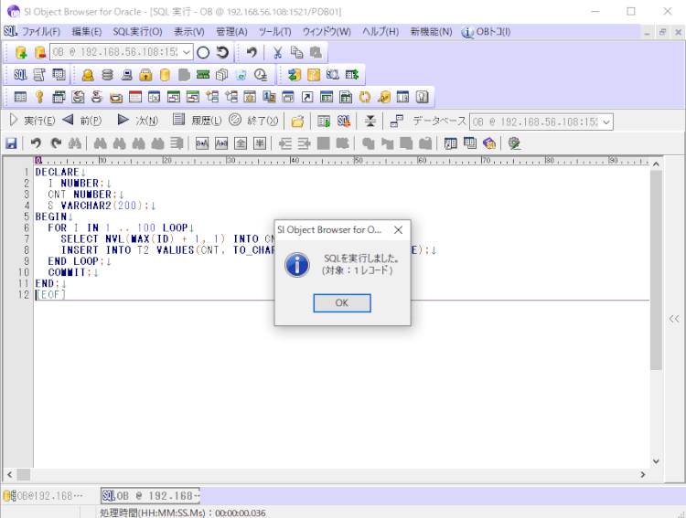Viewport: 686px width, 518px height.
Task: Close the SI Object Browser message dialog
Action: click(398, 230)
